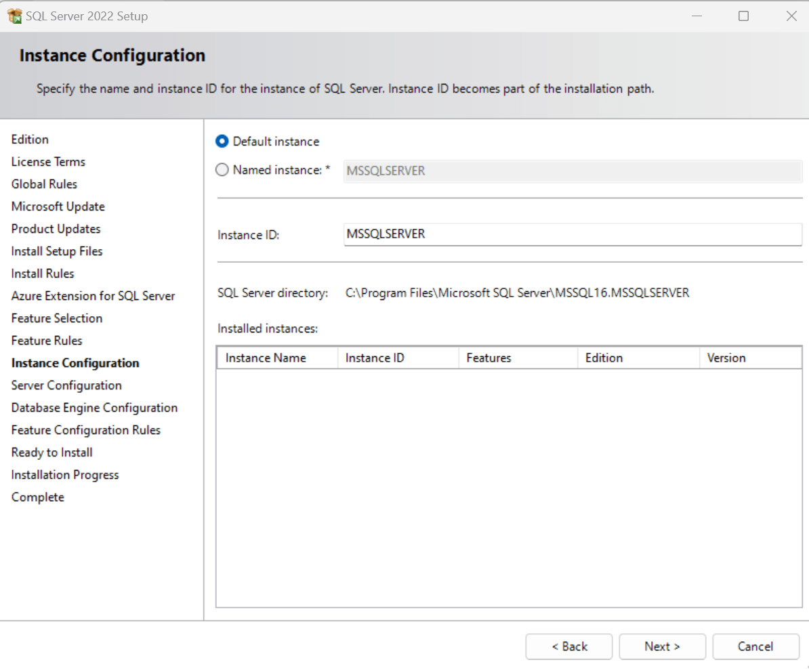The height and width of the screenshot is (669, 809).
Task: Minimize the setup window
Action: [697, 16]
